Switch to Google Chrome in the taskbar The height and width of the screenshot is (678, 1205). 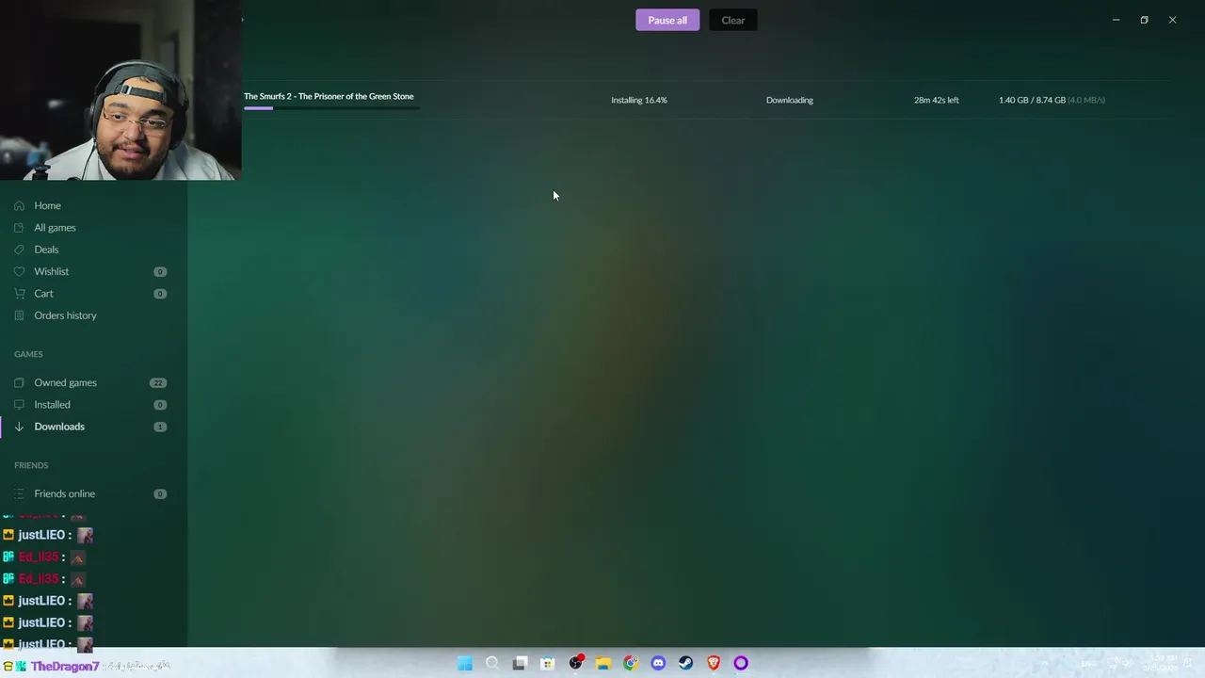pyautogui.click(x=630, y=663)
